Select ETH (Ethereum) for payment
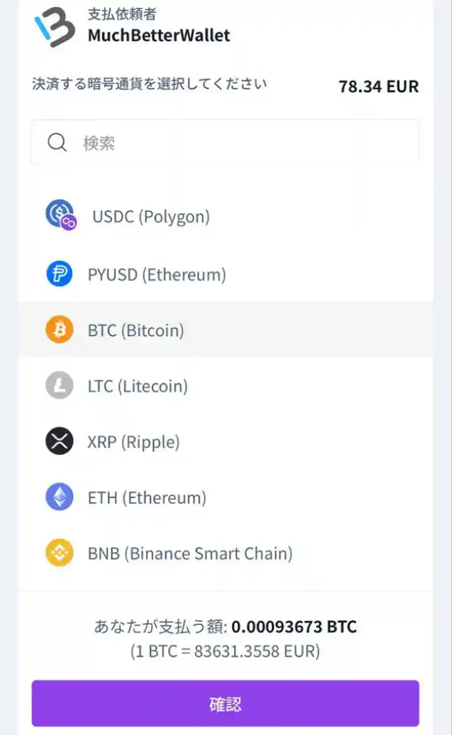452x735 pixels. click(147, 498)
